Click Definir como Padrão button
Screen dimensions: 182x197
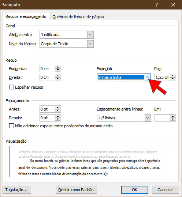pyautogui.click(x=76, y=190)
